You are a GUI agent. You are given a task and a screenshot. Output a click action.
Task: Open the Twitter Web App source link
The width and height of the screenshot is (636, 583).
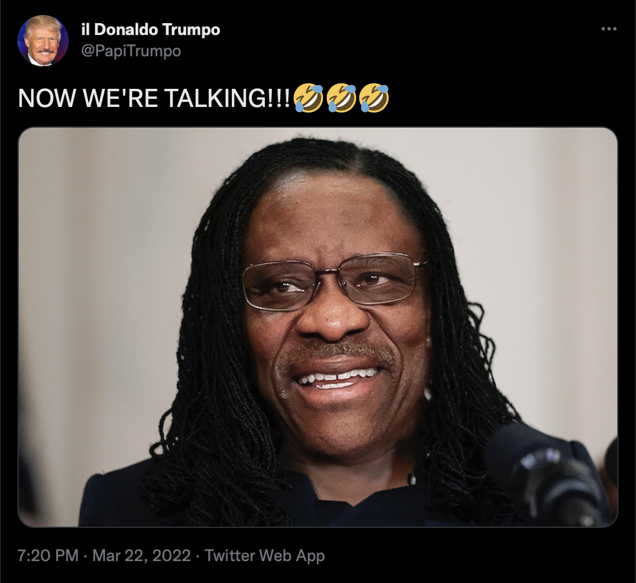pyautogui.click(x=264, y=555)
